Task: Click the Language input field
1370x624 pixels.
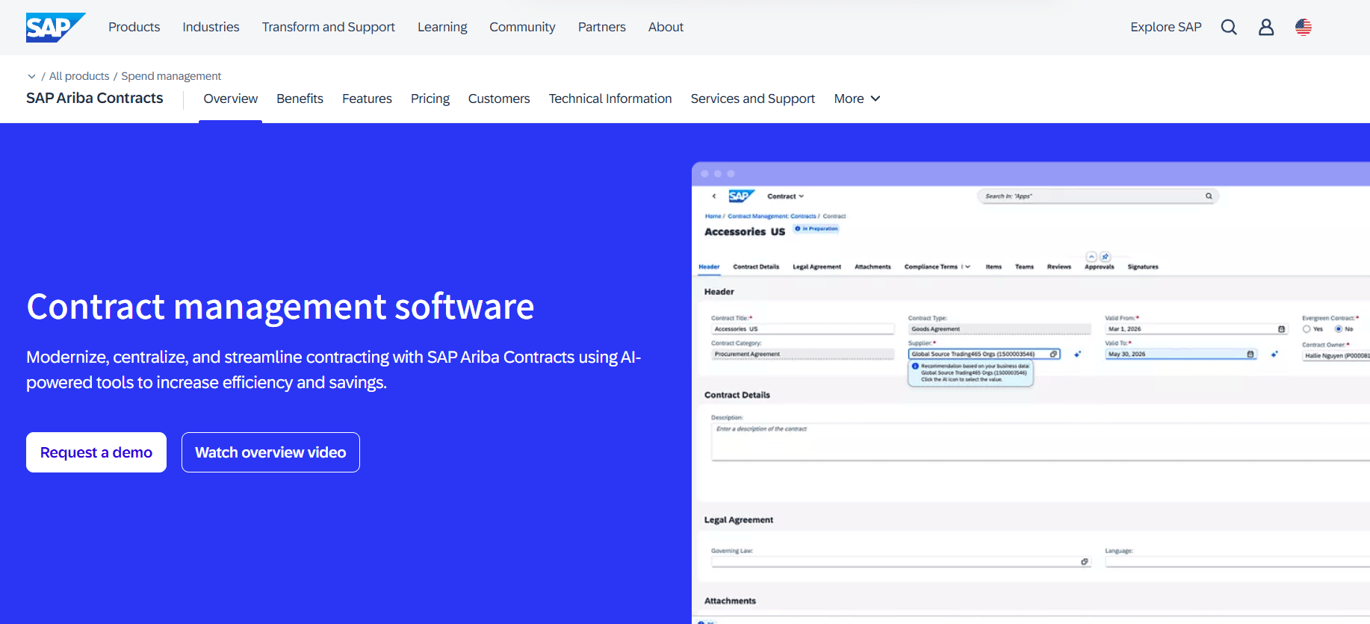Action: point(1238,562)
